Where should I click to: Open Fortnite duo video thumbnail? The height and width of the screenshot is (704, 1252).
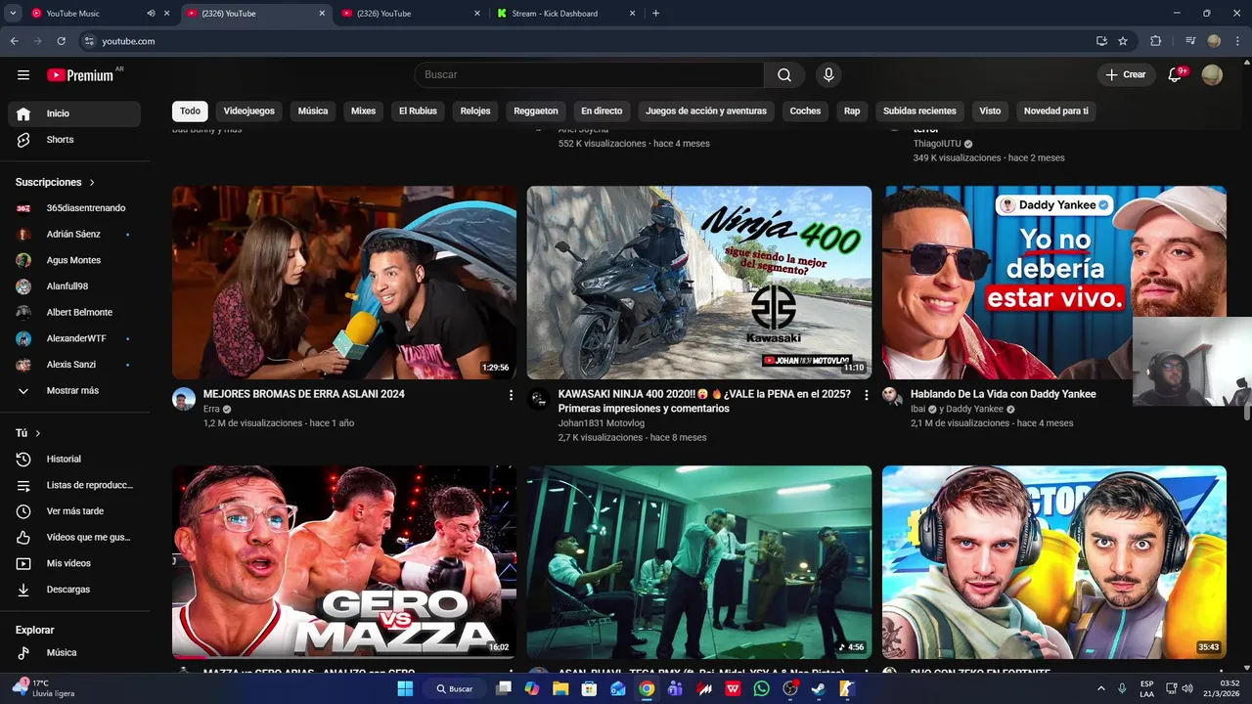coord(1054,562)
